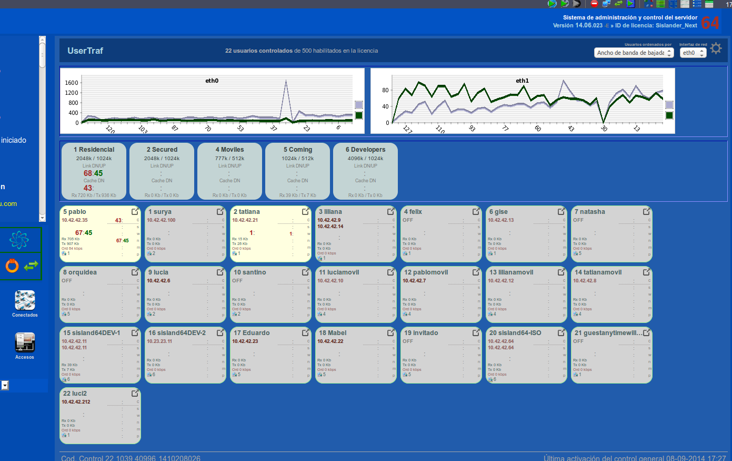
Task: Click the red stop icon in the top bar
Action: pyautogui.click(x=594, y=4)
